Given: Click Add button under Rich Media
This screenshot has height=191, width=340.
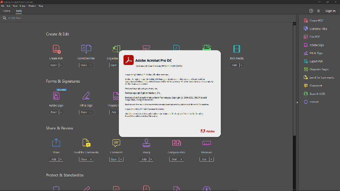Looking at the screenshot, I should (234, 65).
